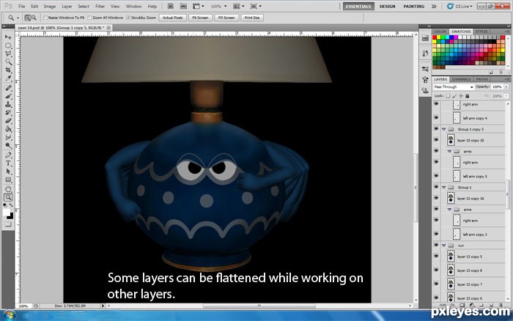Viewport: 513px width, 321px height.
Task: Open the Opacity slider arrow
Action: 506,87
